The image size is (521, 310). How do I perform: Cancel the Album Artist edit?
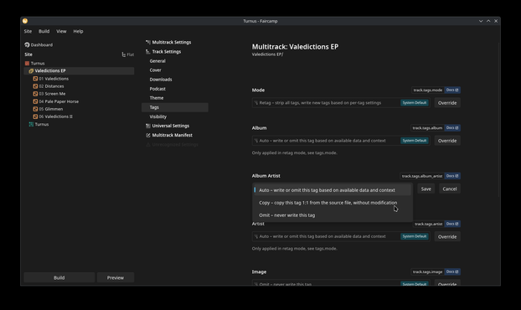pyautogui.click(x=450, y=189)
